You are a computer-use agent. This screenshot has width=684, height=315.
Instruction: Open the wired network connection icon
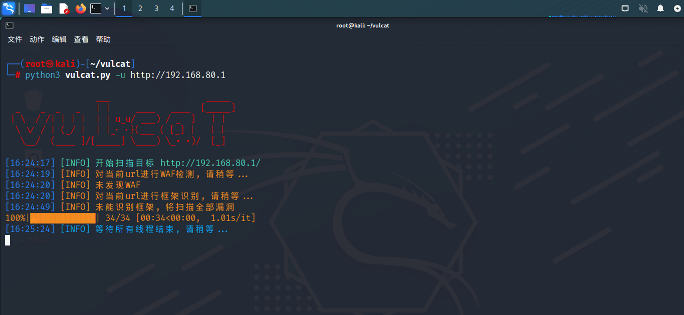tap(625, 8)
